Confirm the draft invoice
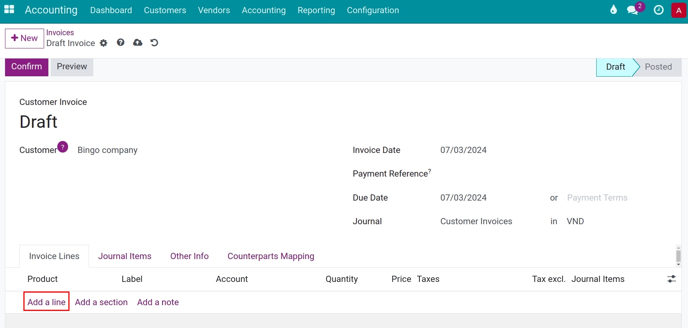688x328 pixels. coord(27,67)
